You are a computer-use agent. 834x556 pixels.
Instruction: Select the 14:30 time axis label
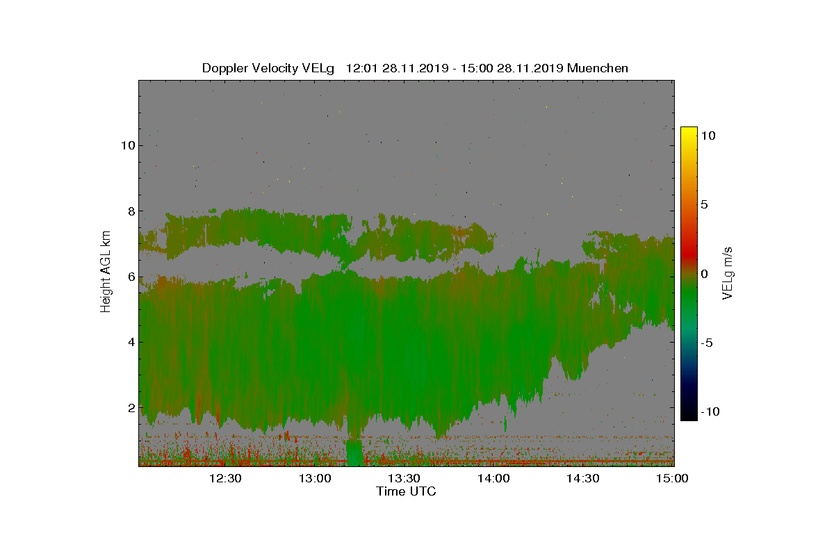tap(582, 478)
